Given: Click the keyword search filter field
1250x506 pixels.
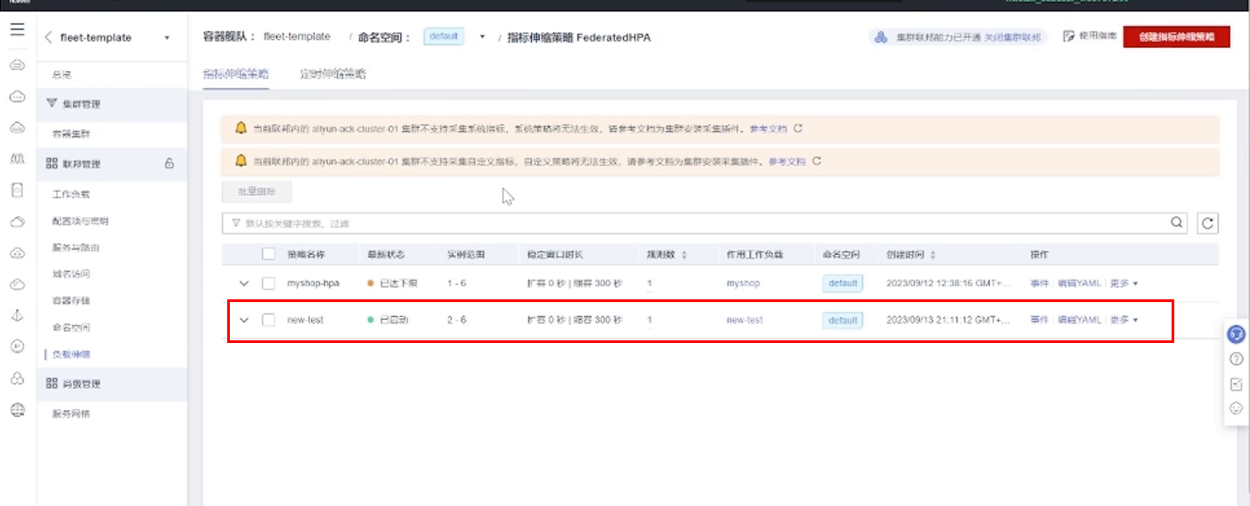Looking at the screenshot, I should coord(704,224).
